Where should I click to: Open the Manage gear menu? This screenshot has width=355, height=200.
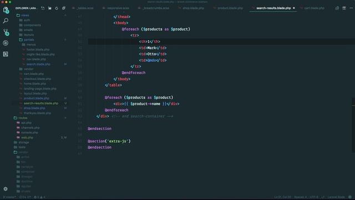(x=6, y=189)
